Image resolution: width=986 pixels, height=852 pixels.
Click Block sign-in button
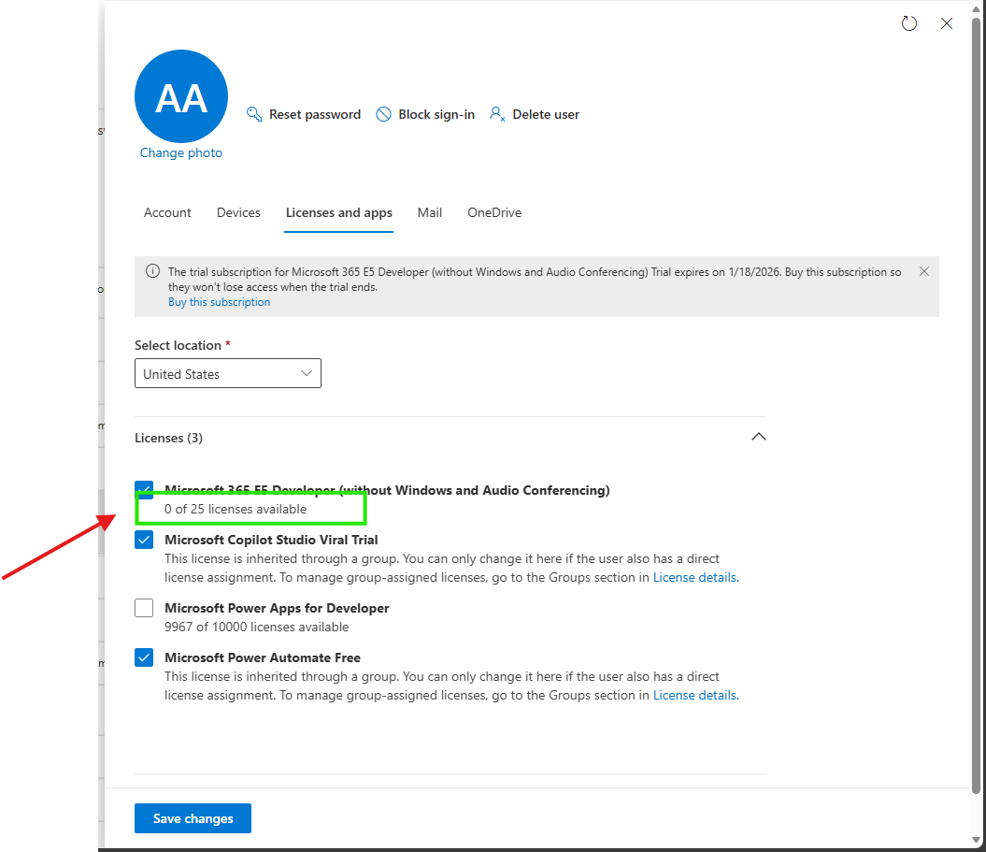coord(425,114)
